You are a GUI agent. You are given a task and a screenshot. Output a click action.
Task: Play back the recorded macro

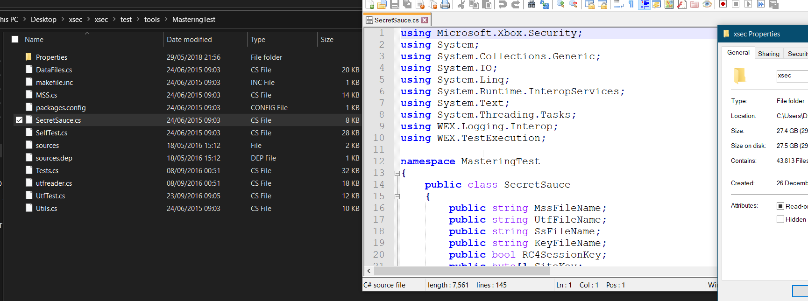pos(748,5)
